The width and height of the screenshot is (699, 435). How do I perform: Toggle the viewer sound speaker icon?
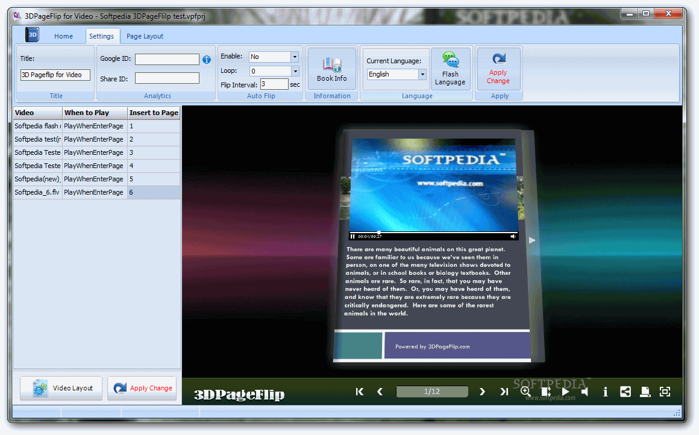pyautogui.click(x=585, y=392)
